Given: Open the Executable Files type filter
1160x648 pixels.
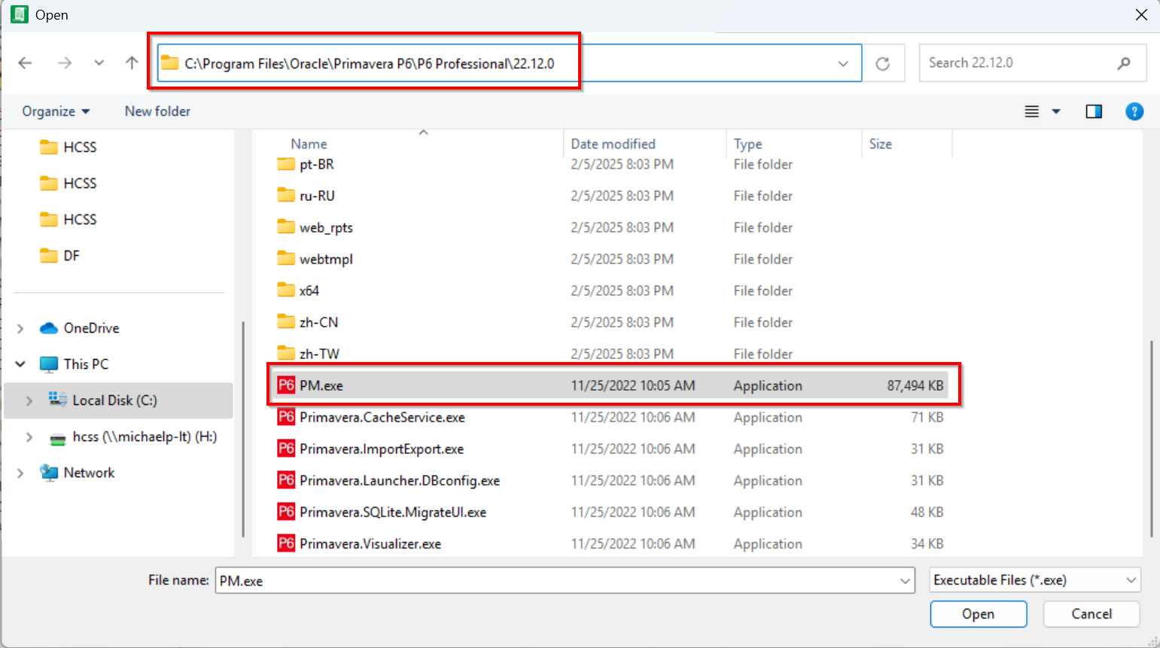Looking at the screenshot, I should (x=1035, y=580).
